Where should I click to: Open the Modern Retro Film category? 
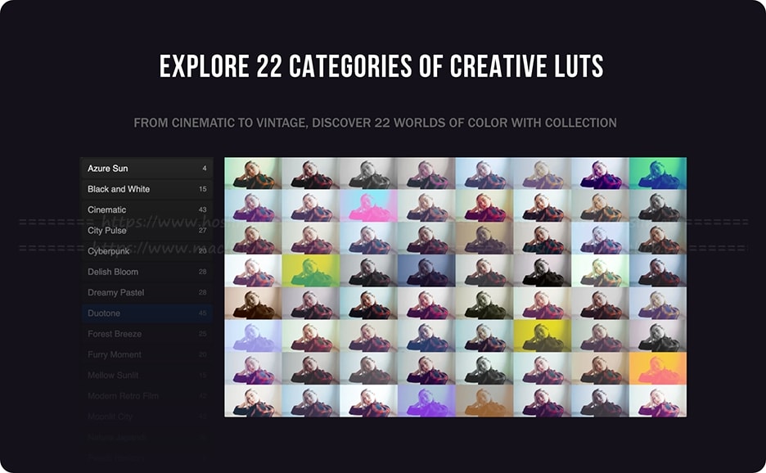(x=146, y=396)
